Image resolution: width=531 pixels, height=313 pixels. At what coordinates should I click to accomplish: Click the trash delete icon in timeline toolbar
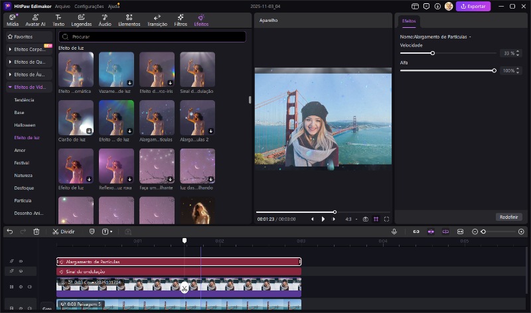tap(37, 231)
